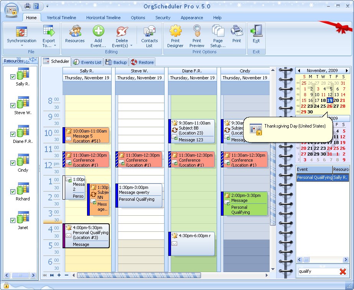The image size is (354, 290).
Task: Select Cindy's 2:00pm-3:30pm Personal Qualifying event
Action: 244,204
